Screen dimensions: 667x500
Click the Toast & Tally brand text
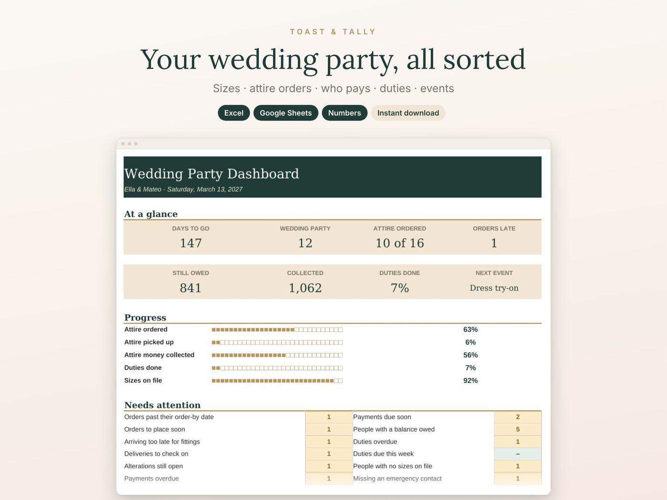point(333,32)
